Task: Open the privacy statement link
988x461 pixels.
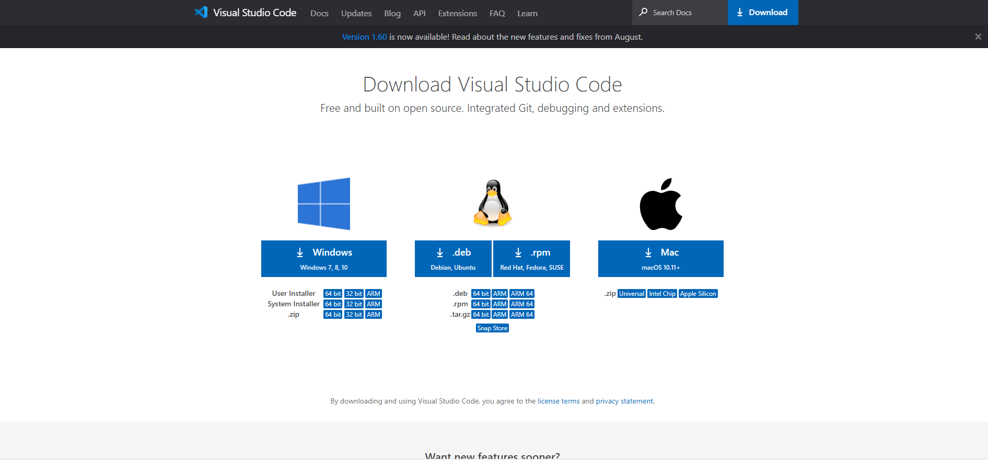Action: pos(624,401)
